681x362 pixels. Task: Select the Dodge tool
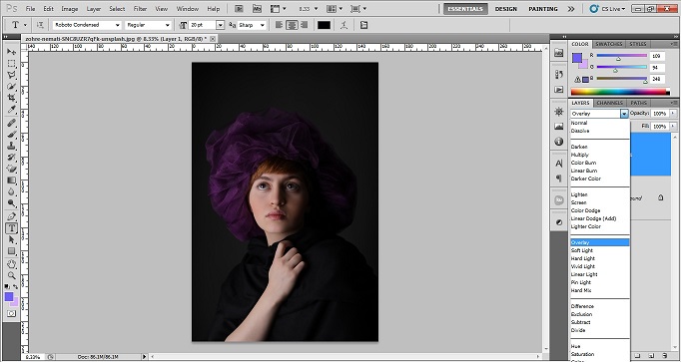11,202
